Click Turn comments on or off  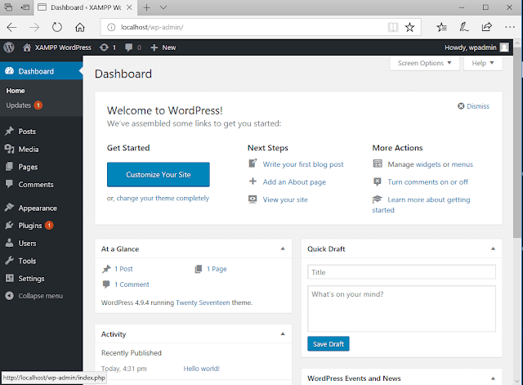[x=427, y=181]
